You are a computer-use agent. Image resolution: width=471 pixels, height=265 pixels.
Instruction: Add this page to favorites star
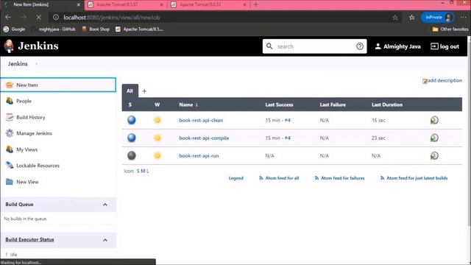point(395,18)
